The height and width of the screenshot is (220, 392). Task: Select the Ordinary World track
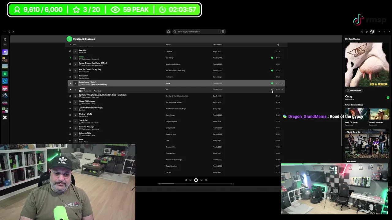85,114
